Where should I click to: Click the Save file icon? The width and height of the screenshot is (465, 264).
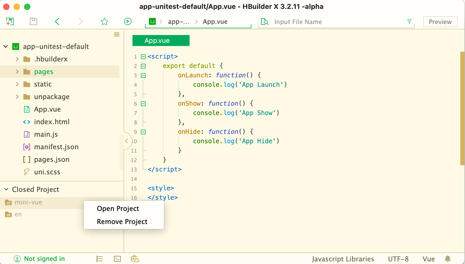(34, 21)
